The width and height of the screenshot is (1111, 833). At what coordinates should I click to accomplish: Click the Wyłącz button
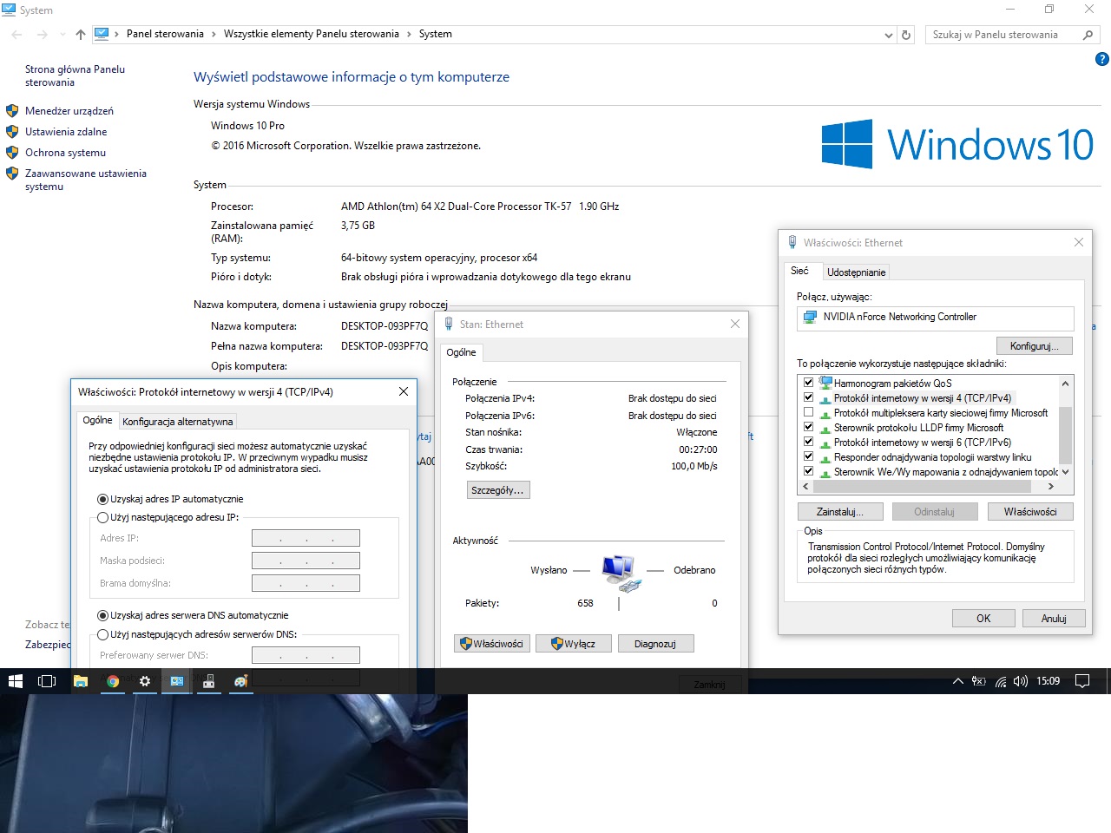(574, 644)
